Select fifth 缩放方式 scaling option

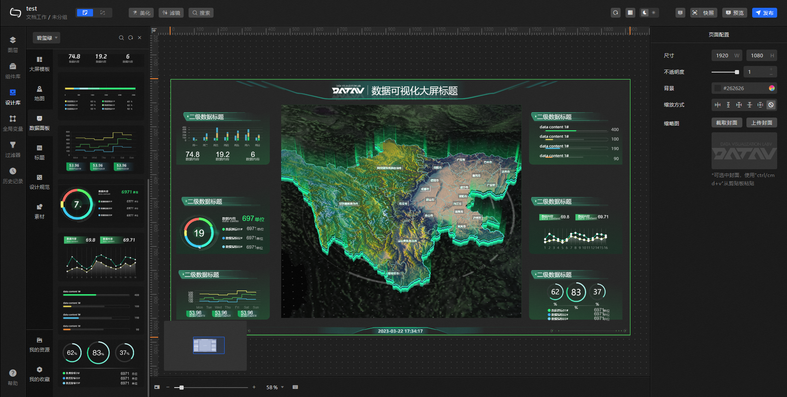click(760, 105)
